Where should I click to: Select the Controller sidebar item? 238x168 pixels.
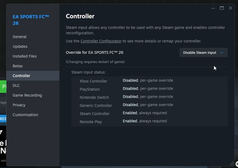pos(21,76)
